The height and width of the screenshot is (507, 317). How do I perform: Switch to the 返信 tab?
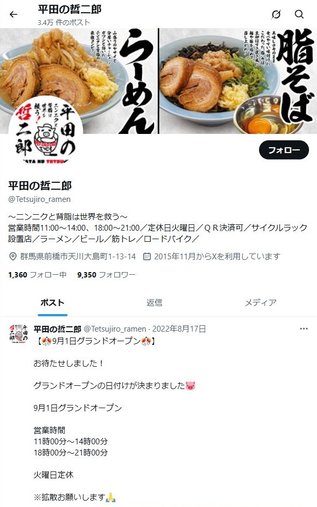coord(154,302)
